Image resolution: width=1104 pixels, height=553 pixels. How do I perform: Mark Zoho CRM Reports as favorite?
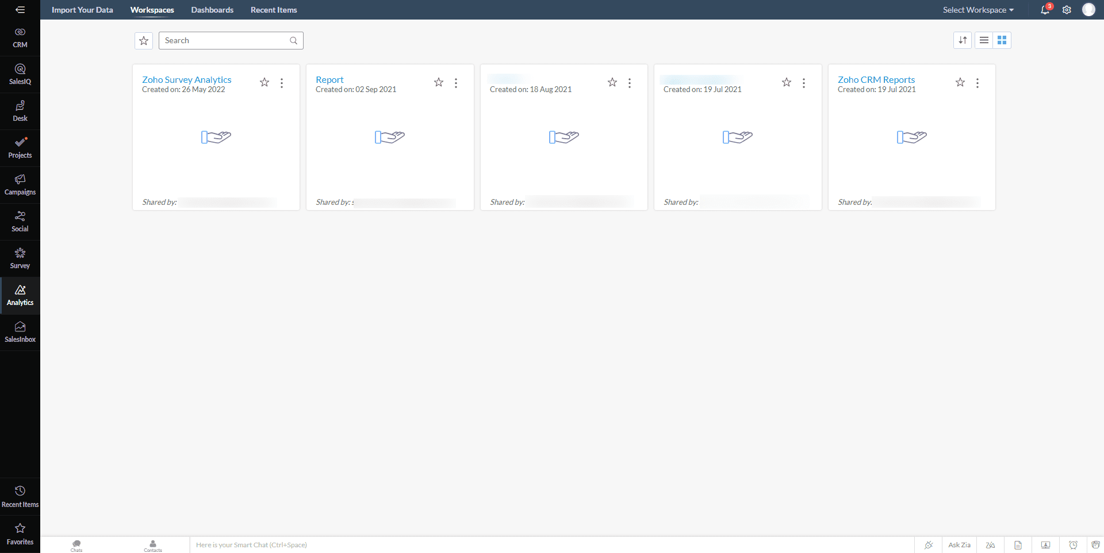click(x=960, y=83)
